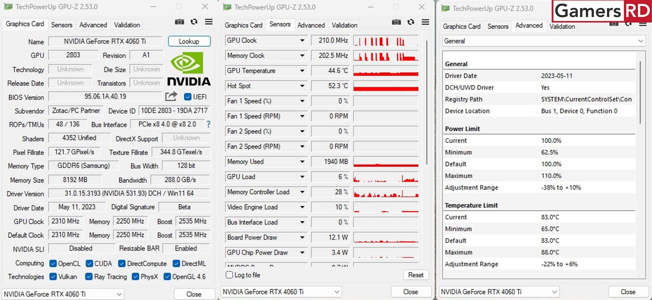Click GPU-Z app icon in first window title
This screenshot has width=652, height=300.
click(8, 6)
